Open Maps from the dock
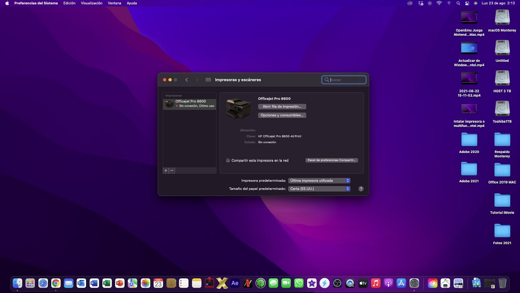 pyautogui.click(x=132, y=283)
